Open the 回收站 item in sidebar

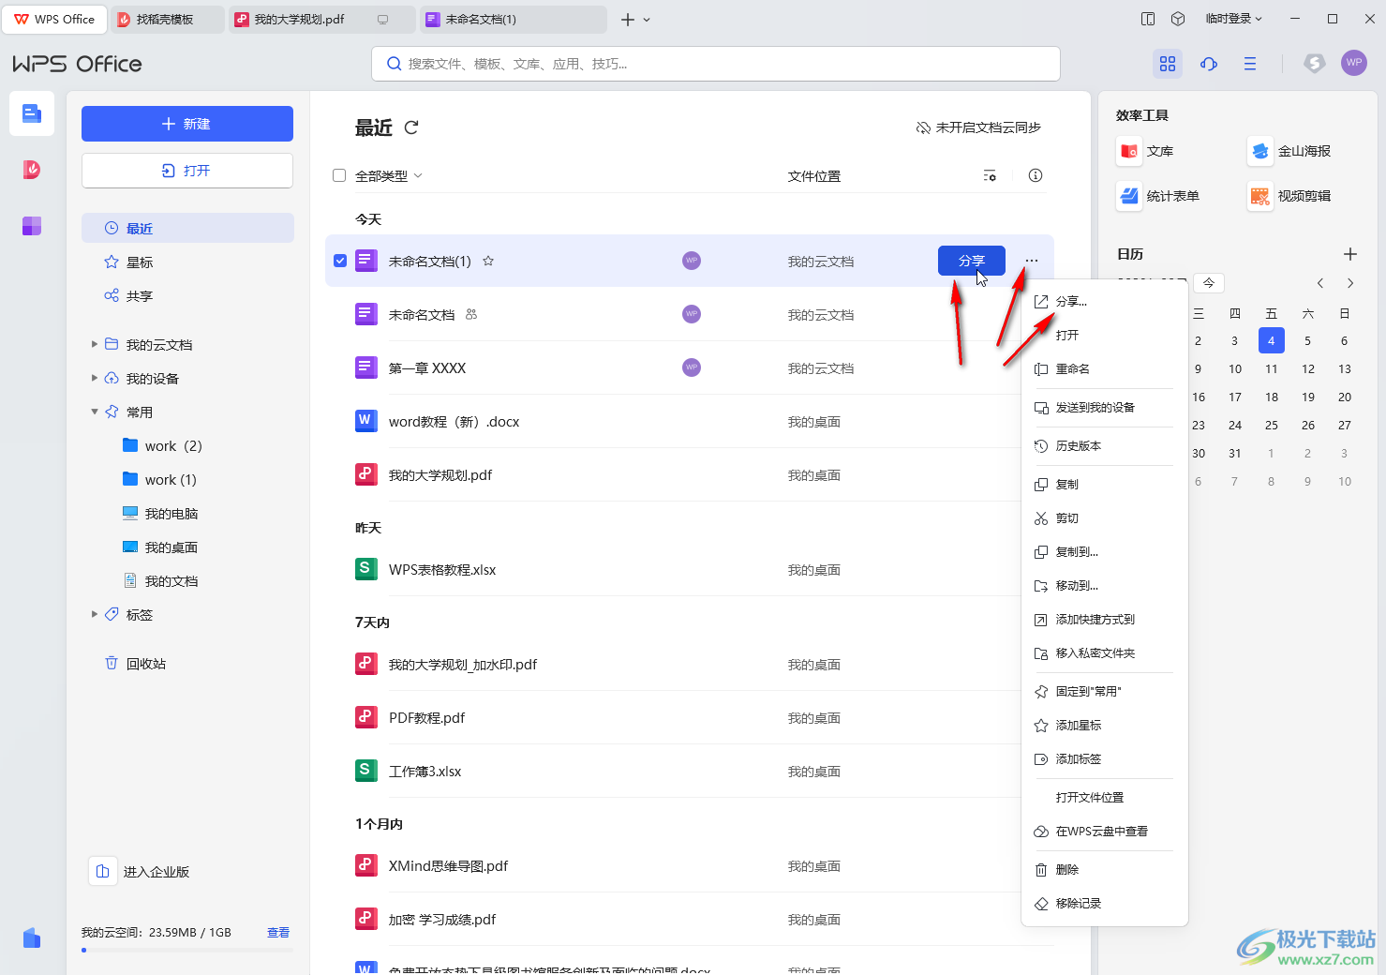coord(187,664)
